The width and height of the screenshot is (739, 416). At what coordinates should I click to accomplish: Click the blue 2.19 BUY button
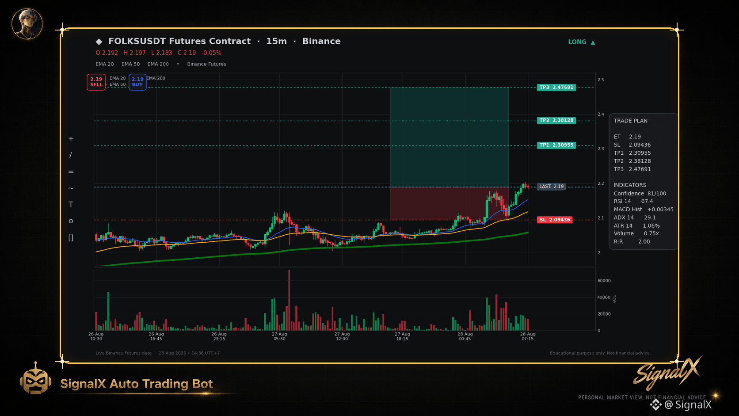(x=137, y=82)
